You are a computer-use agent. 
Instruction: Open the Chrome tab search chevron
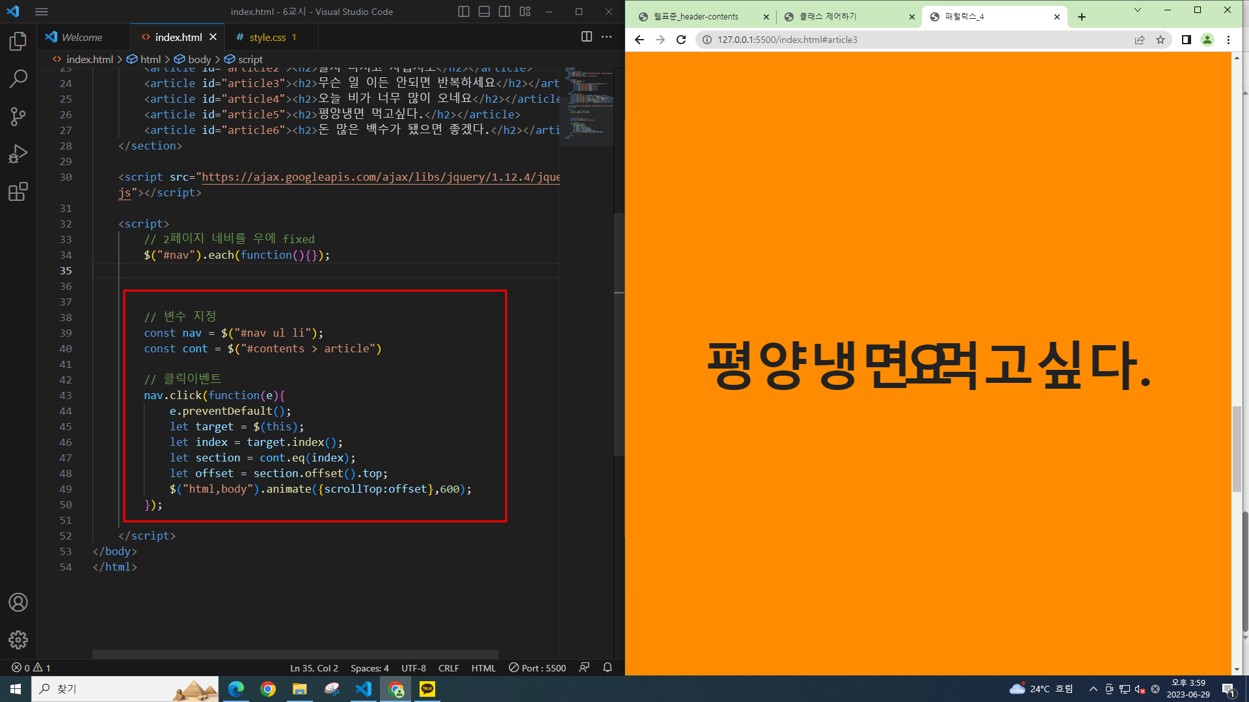click(x=1137, y=10)
